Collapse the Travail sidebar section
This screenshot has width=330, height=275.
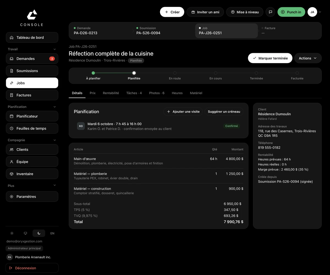54,49
